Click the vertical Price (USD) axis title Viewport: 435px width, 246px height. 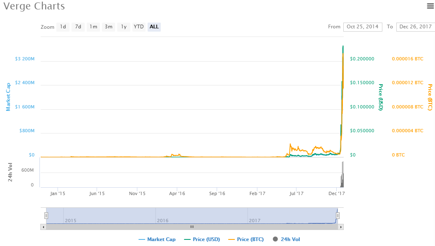point(381,97)
